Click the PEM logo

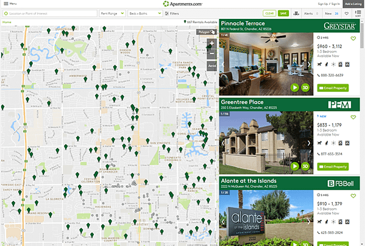[339, 105]
